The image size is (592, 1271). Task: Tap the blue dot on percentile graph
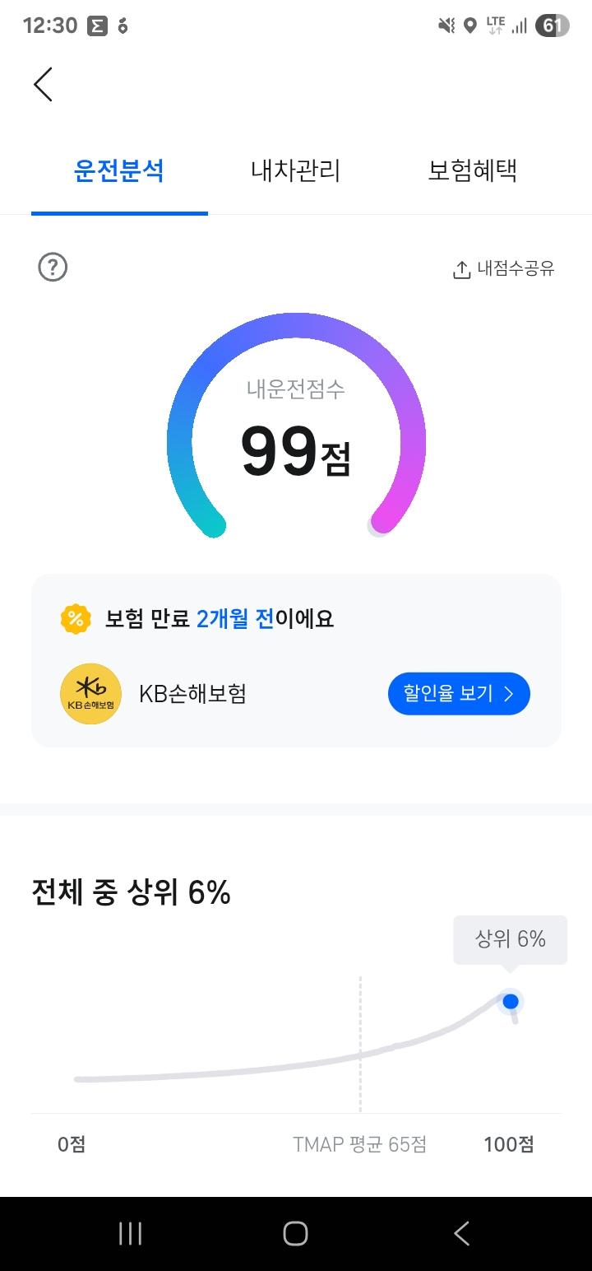(x=511, y=1002)
